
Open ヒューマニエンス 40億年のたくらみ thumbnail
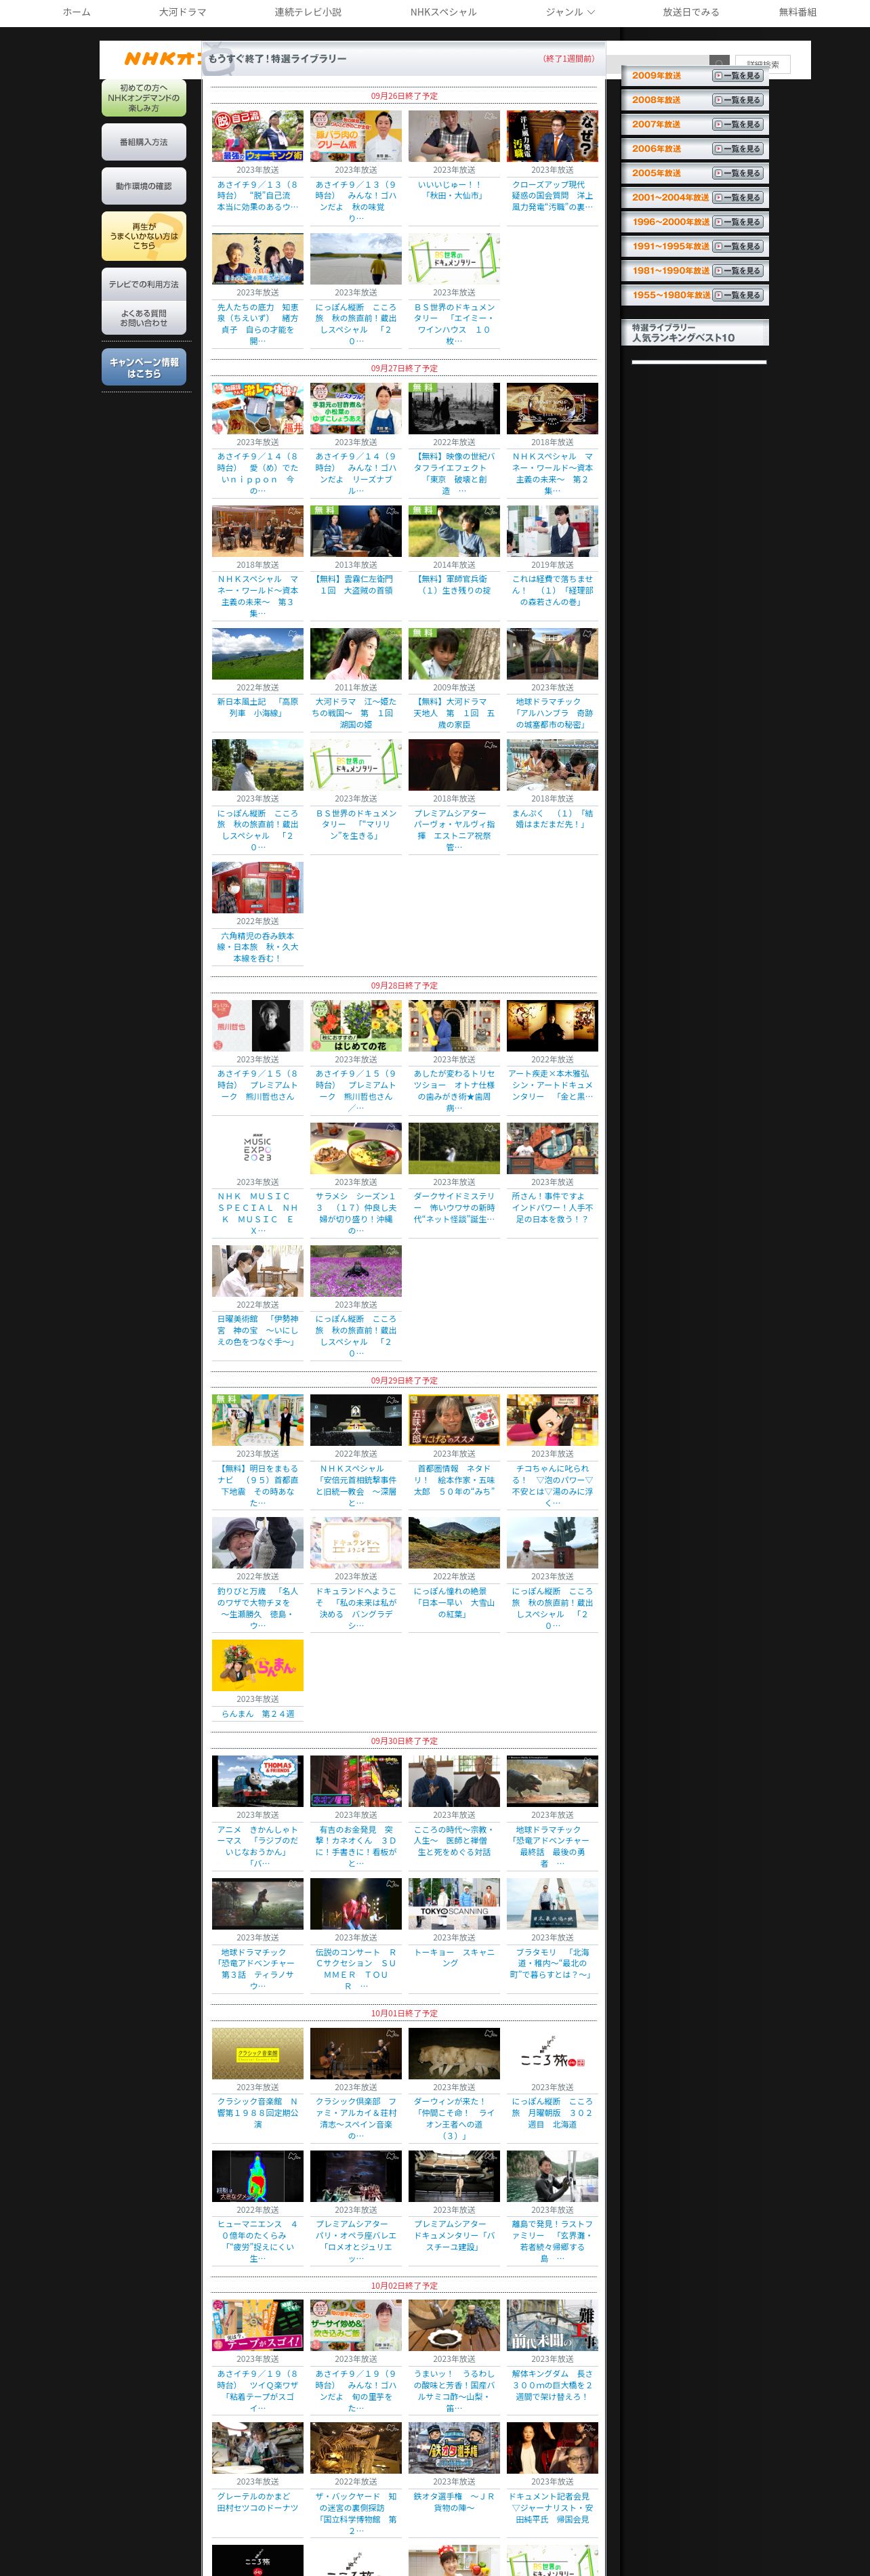(x=257, y=2176)
